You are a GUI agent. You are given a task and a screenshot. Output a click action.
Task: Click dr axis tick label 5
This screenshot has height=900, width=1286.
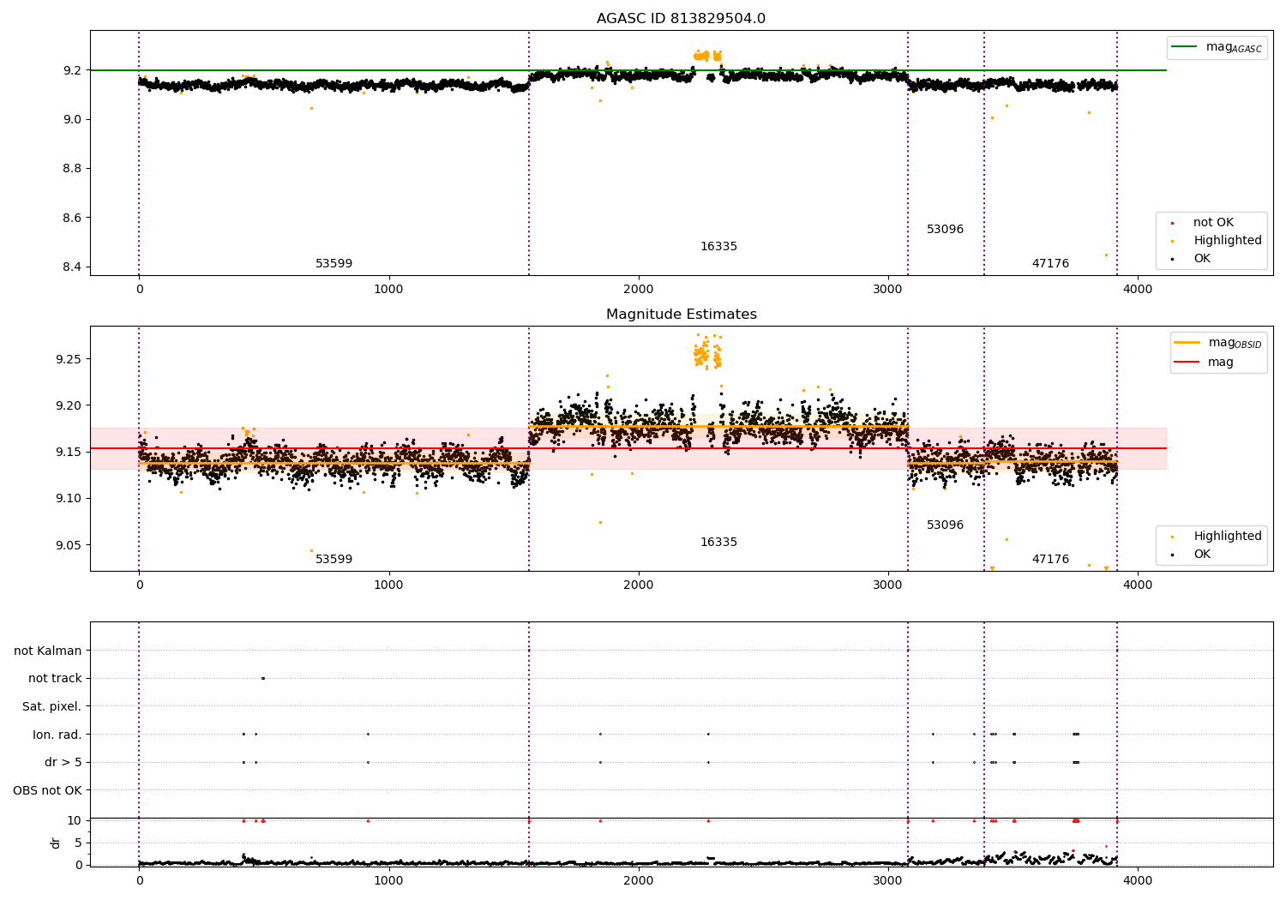tap(78, 843)
